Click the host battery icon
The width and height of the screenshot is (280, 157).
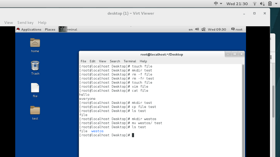click(x=270, y=4)
